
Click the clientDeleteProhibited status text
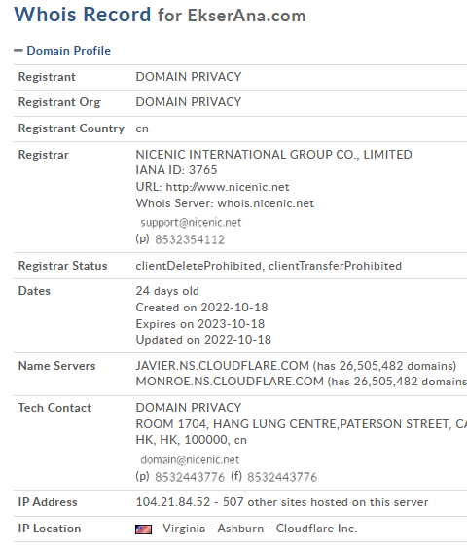coord(198,266)
